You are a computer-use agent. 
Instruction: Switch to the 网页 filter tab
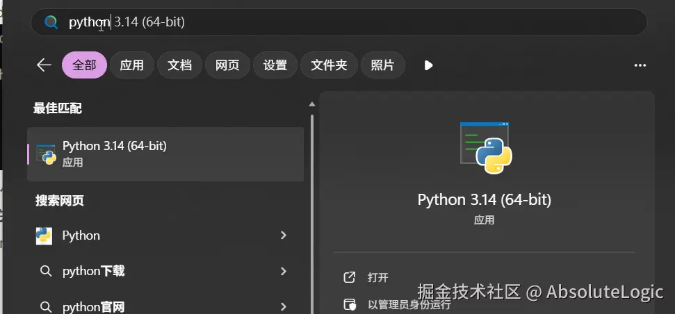point(227,65)
